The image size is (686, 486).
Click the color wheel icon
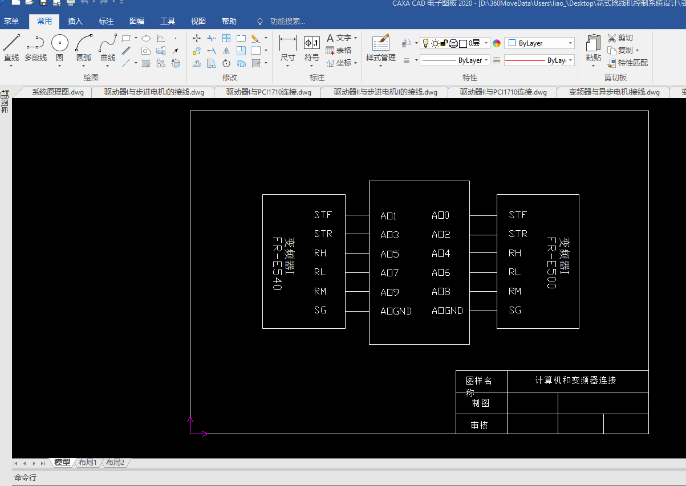497,43
